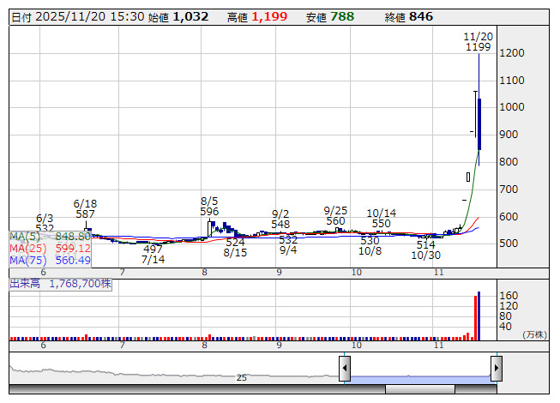Image resolution: width=560 pixels, height=403 pixels.
Task: Click the blue selected range in the navigator
Action: [420, 377]
